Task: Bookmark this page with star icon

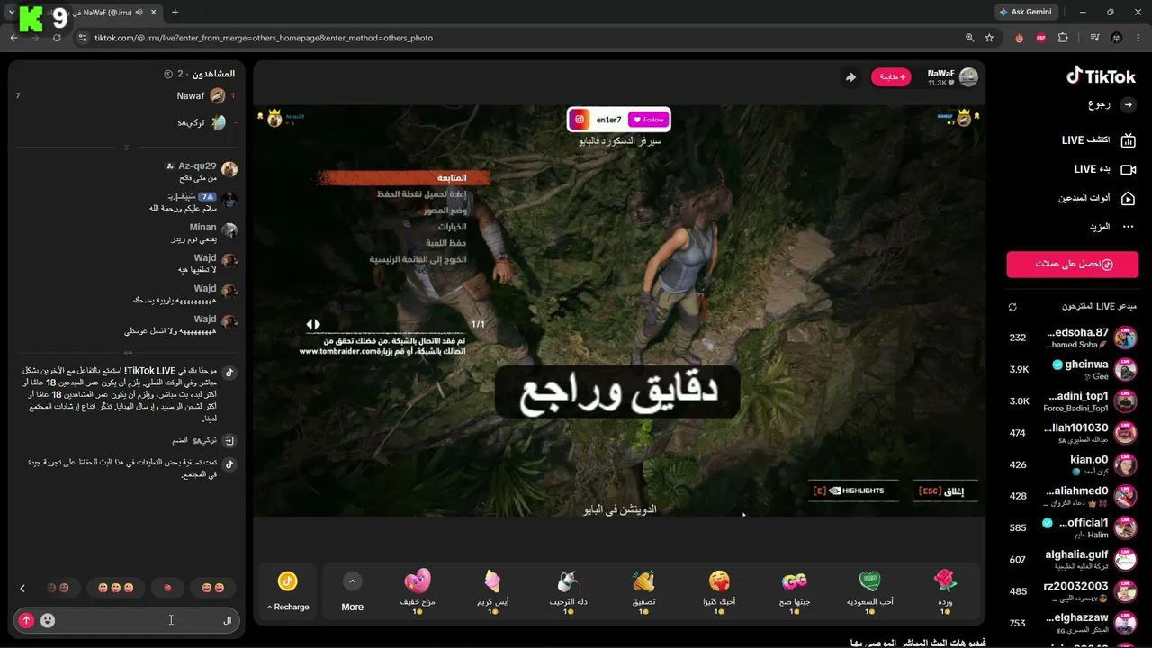Action: point(989,38)
